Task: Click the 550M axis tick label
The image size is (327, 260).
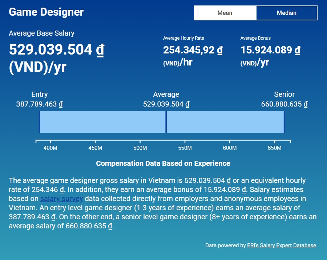Action: pyautogui.click(x=185, y=148)
